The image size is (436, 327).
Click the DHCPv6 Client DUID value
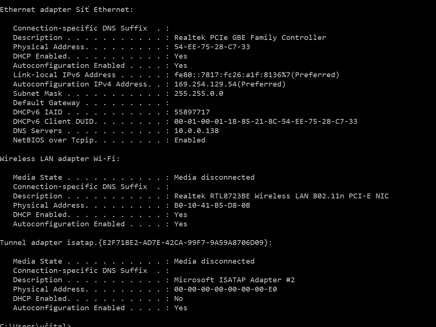[266, 122]
